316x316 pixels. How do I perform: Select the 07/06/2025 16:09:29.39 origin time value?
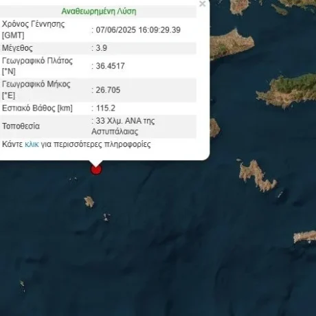coord(138,30)
